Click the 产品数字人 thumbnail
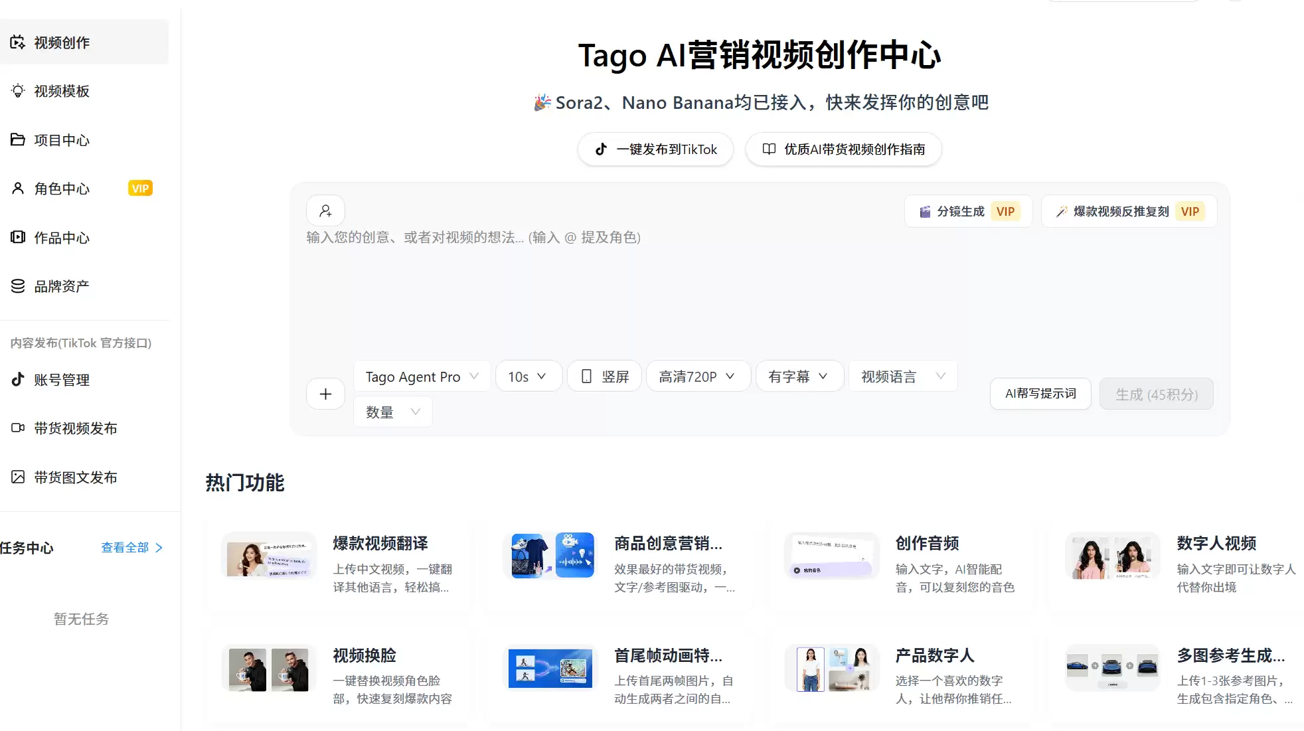The image size is (1304, 731). (x=832, y=668)
